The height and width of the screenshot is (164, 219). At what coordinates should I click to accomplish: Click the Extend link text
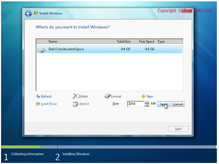(x=84, y=104)
